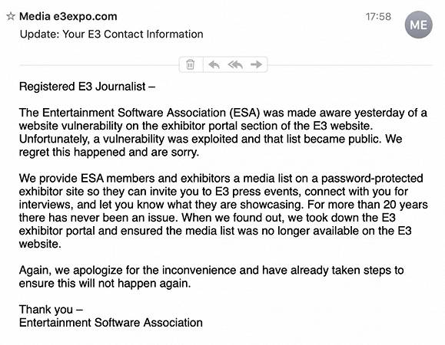Click the Reply All double-arrow icon
Screen dimensions: 445x345
click(235, 64)
